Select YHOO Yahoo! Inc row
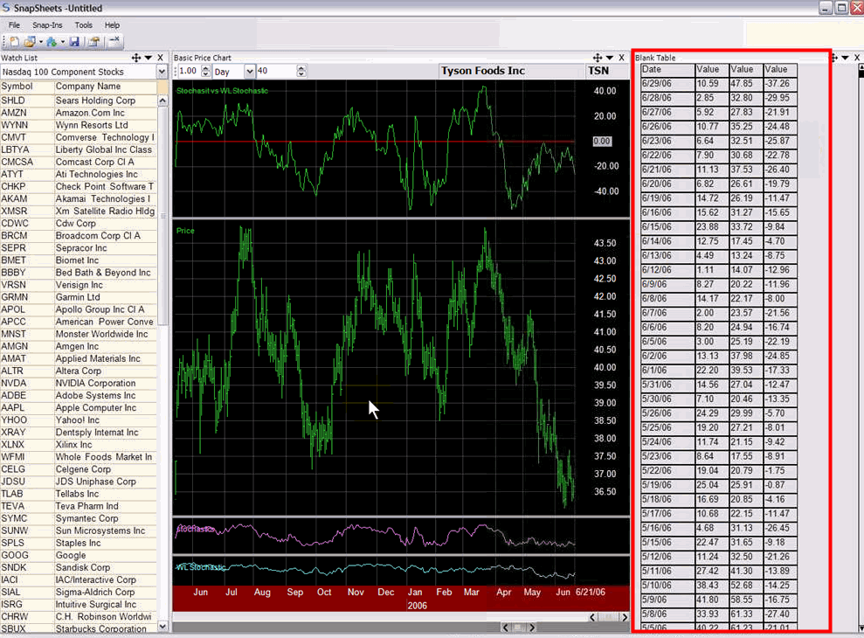 point(79,420)
